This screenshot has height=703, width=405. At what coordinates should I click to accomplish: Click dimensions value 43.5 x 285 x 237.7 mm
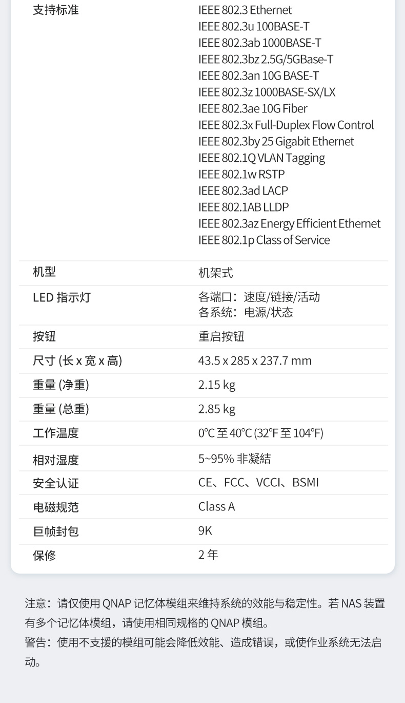(255, 361)
